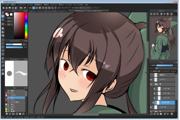Enable the circle snap guide

[x=49, y=8]
